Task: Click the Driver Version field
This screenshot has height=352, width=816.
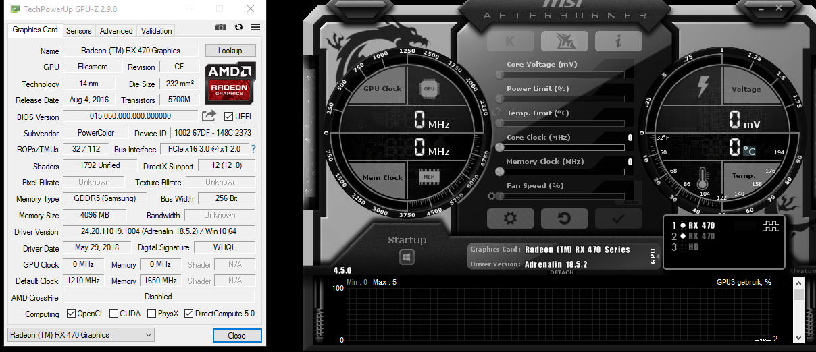Action: coord(159,231)
